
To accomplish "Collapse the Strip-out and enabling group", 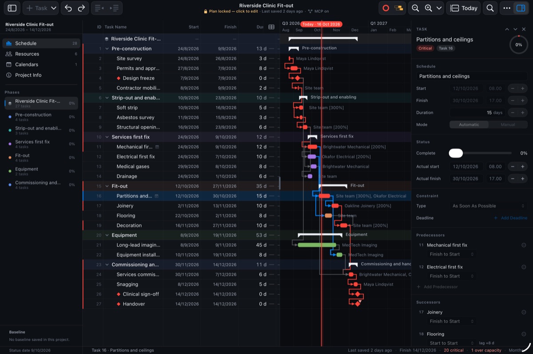I will click(x=107, y=98).
